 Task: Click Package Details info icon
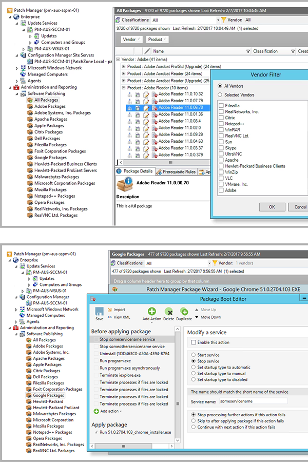(x=119, y=171)
